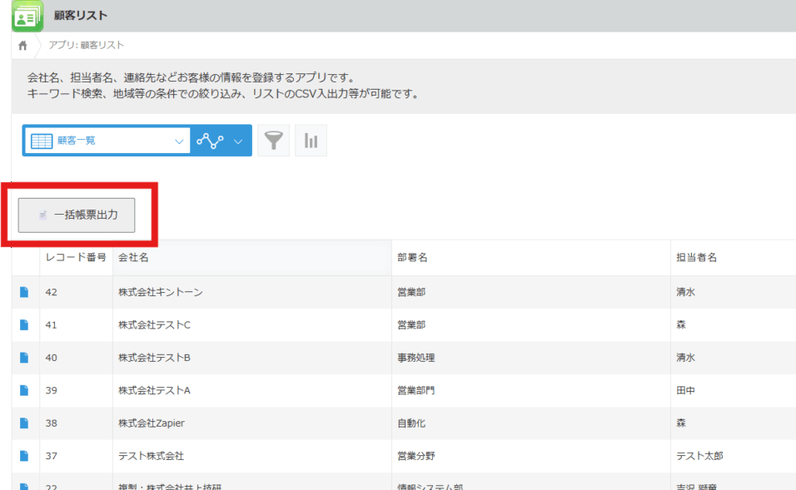Open record 39 detail page icon

click(24, 390)
